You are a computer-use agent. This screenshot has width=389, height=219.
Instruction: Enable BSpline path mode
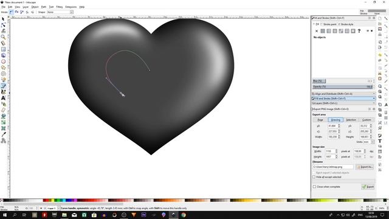[22, 12]
